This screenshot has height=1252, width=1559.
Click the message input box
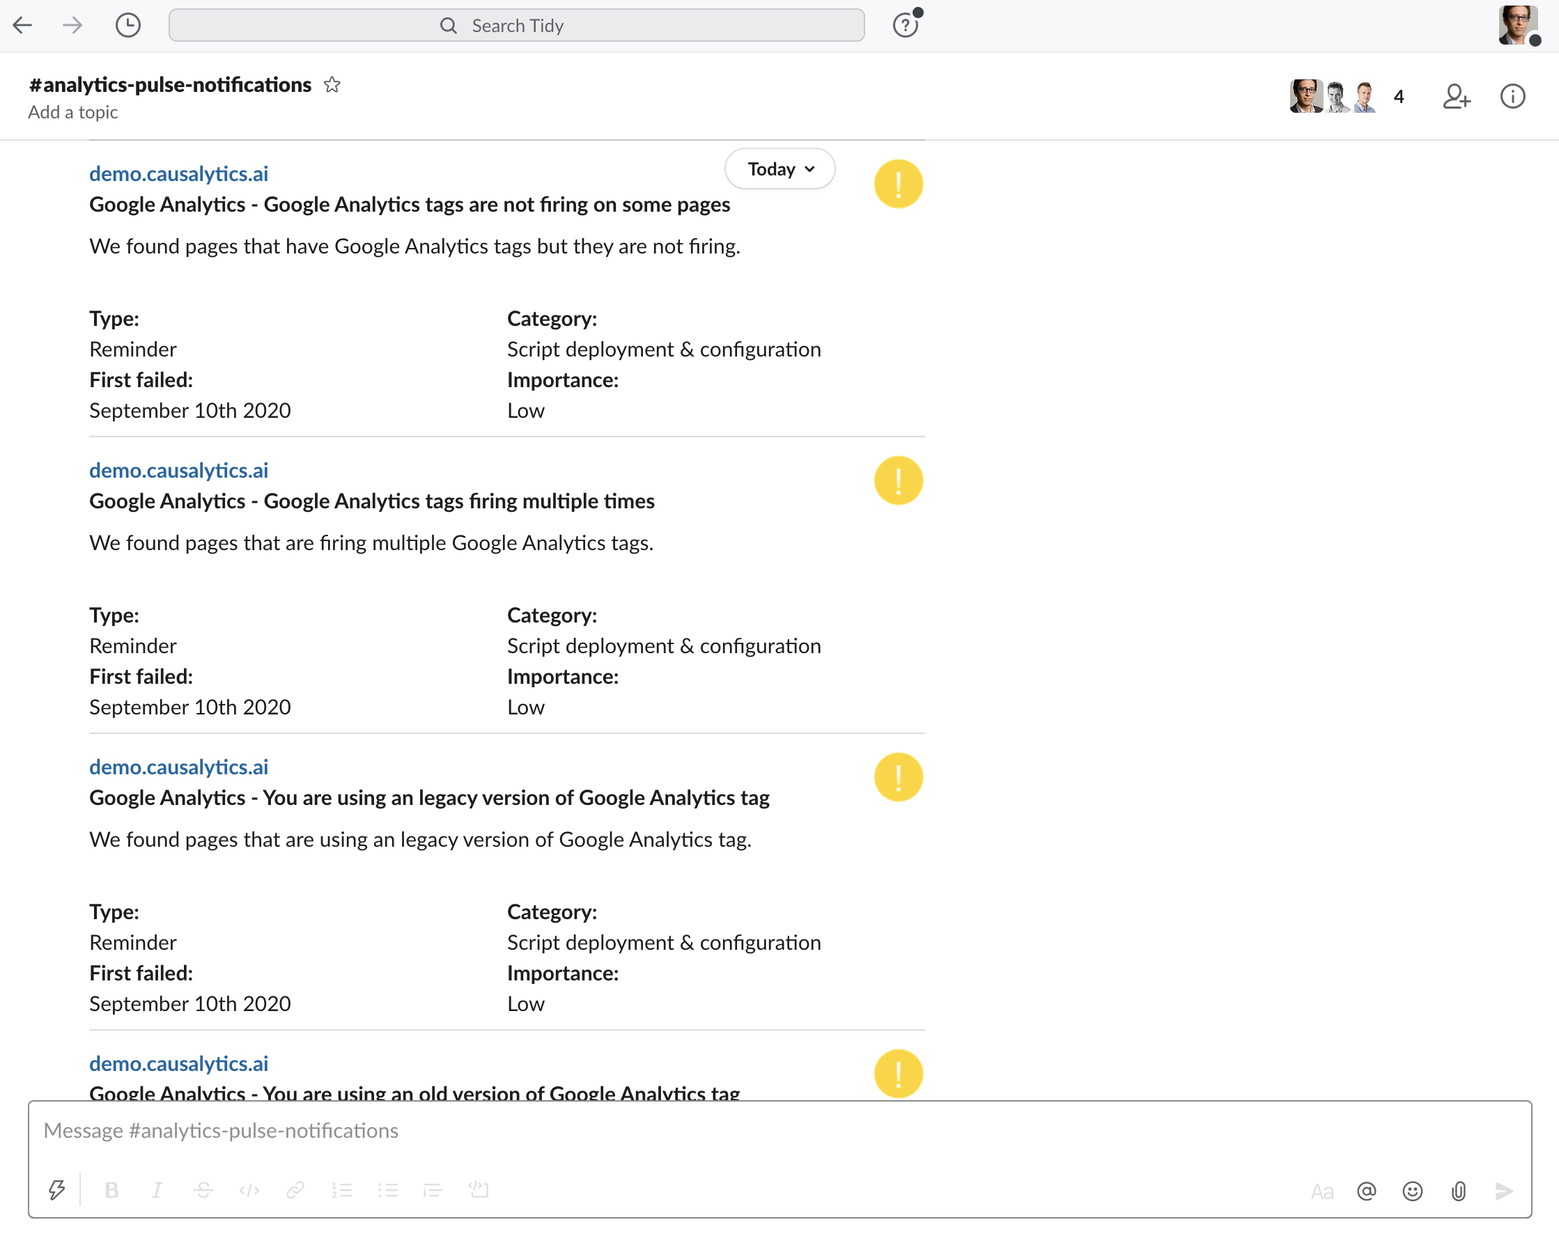pos(779,1131)
